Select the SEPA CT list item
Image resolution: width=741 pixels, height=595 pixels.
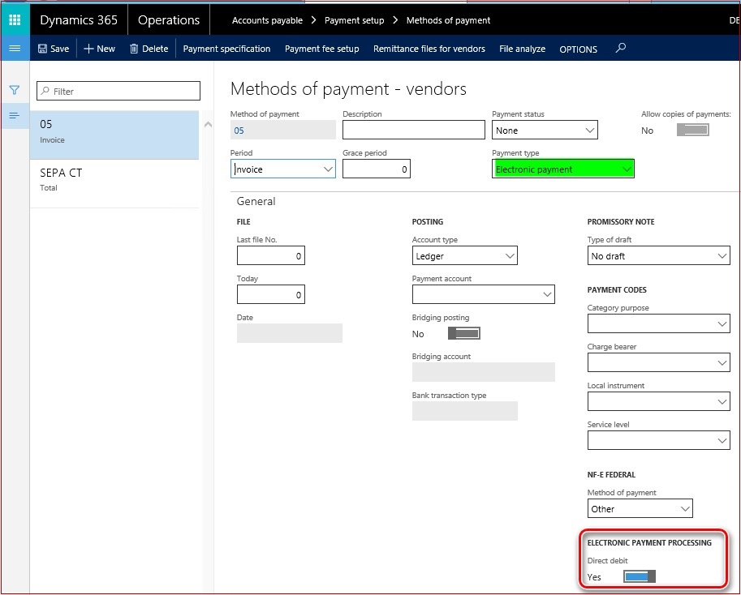(114, 183)
